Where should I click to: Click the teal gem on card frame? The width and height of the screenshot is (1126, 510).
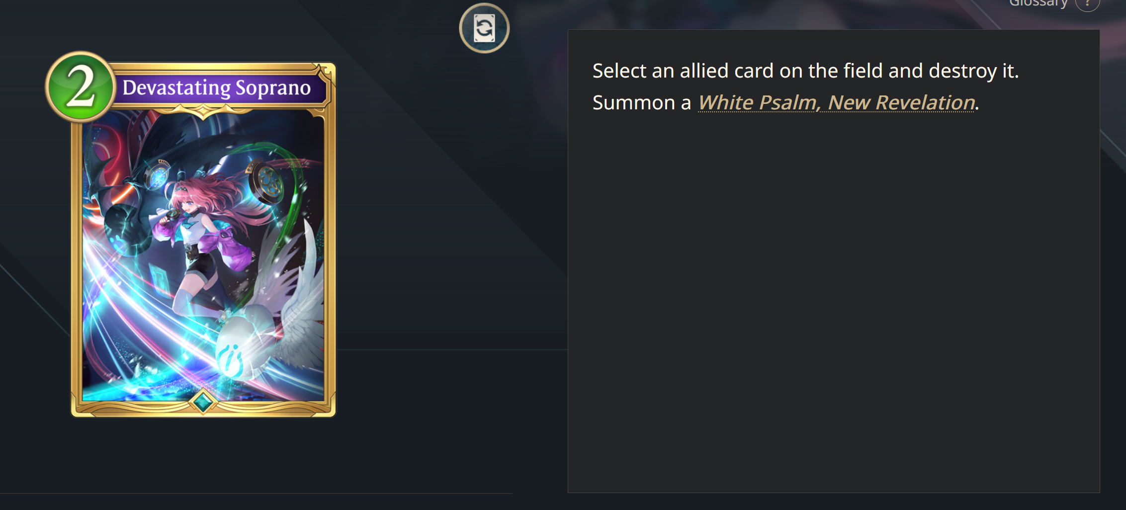[x=203, y=402]
